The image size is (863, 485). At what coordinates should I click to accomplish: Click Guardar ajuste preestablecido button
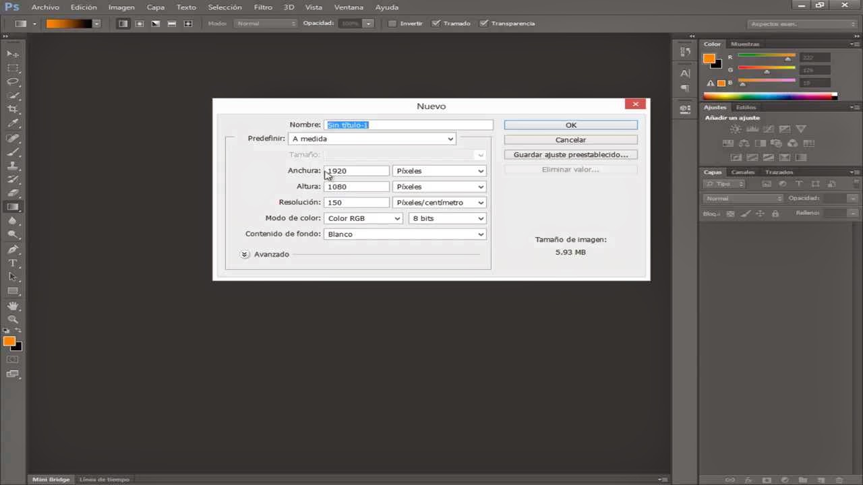pos(571,155)
